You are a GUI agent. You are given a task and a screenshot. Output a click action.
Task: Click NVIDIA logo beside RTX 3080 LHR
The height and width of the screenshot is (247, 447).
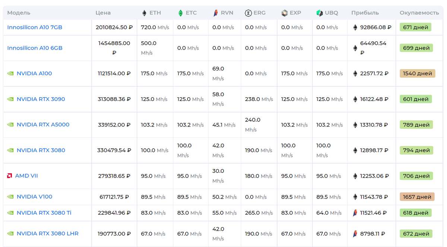pos(10,234)
